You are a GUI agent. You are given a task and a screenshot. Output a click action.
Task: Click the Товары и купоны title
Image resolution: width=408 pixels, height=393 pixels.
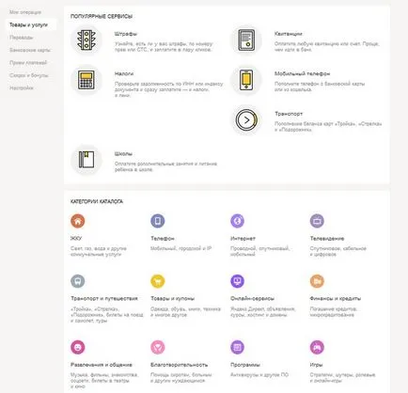(x=172, y=298)
